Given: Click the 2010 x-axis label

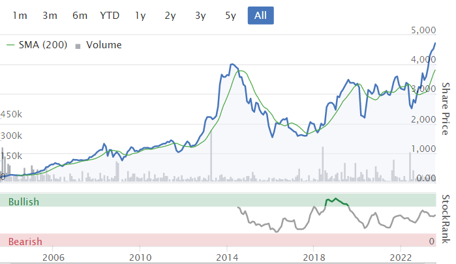Looking at the screenshot, I should (x=140, y=257).
